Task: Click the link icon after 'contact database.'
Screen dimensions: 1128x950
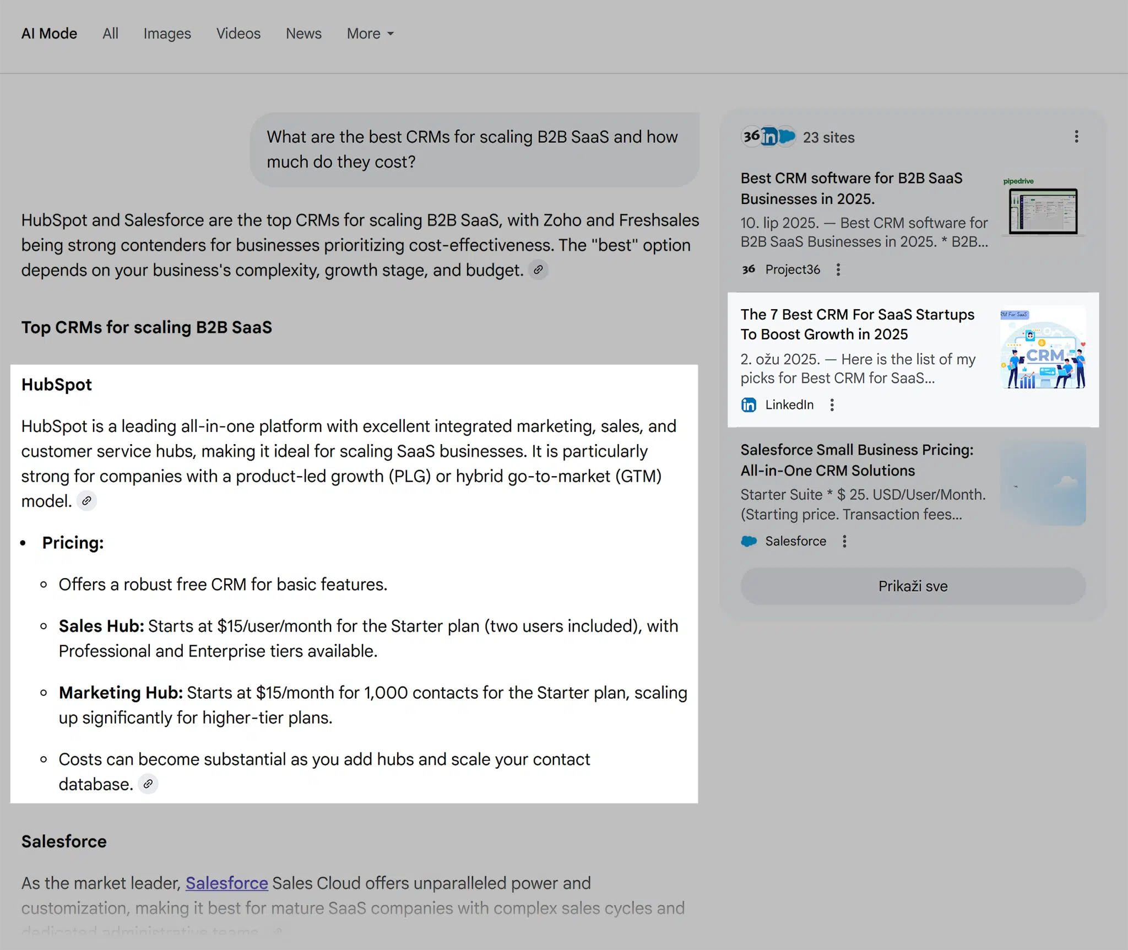Action: (148, 784)
